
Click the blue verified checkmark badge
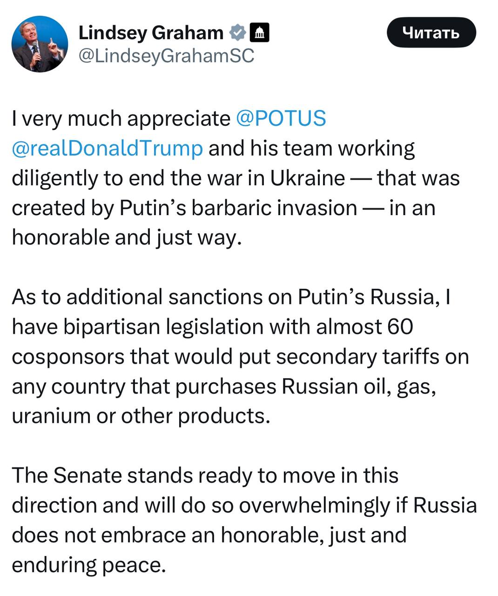238,33
